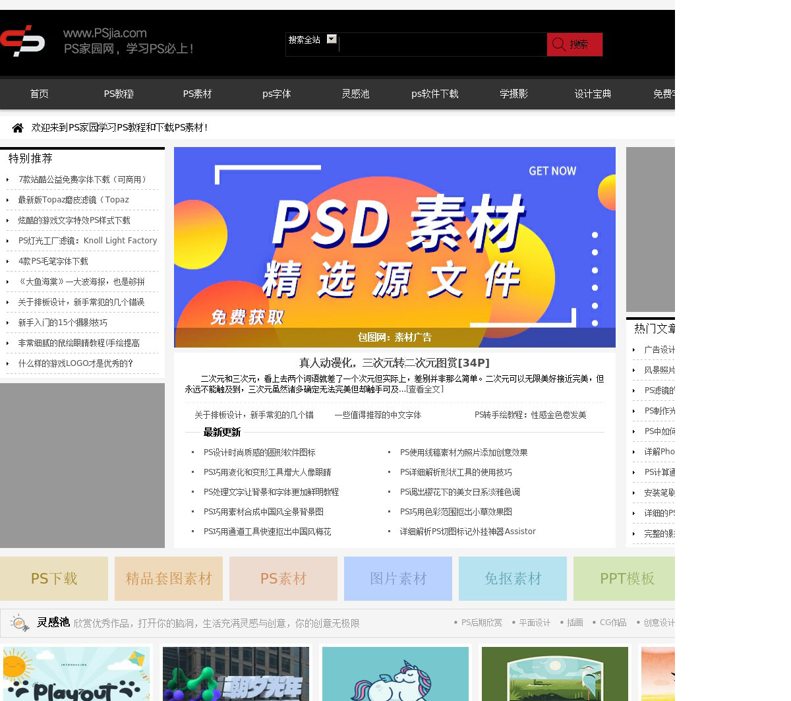Select the blue 图片素材 category tile
The height and width of the screenshot is (701, 791).
398,578
